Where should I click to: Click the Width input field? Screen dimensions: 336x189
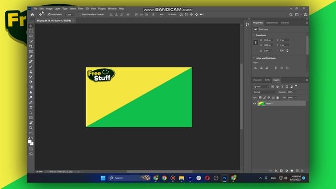(x=268, y=40)
